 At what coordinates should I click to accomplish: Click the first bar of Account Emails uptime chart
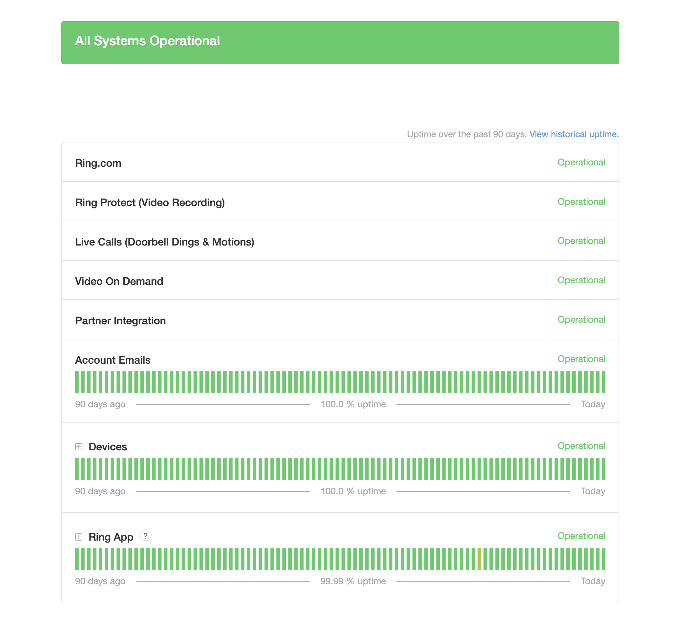click(x=77, y=382)
